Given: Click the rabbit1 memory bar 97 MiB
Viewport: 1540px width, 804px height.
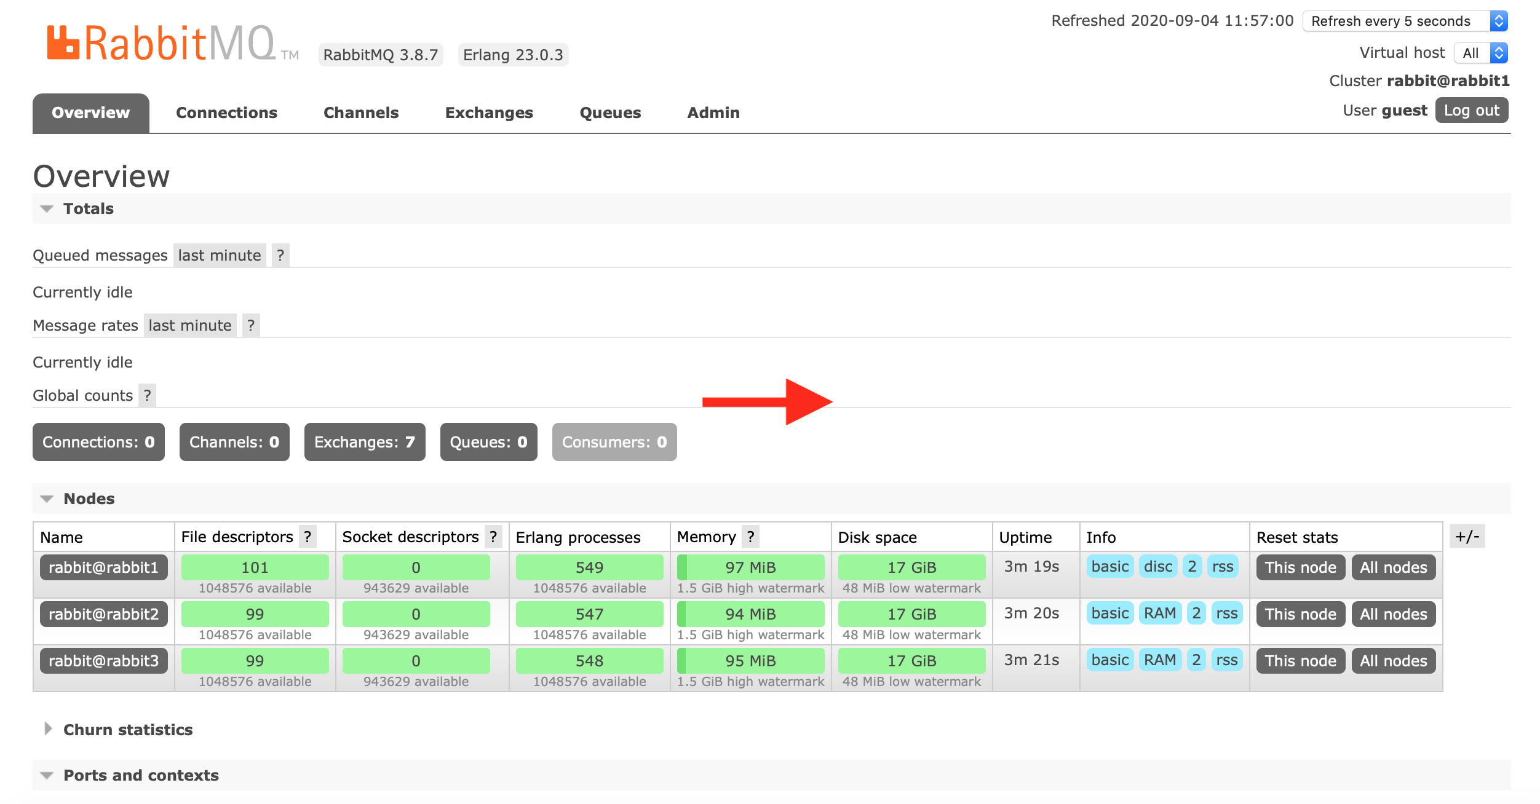Looking at the screenshot, I should point(751,567).
